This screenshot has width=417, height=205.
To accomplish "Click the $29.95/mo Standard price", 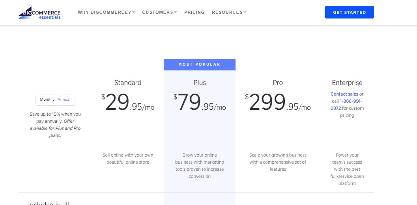I will tap(128, 102).
